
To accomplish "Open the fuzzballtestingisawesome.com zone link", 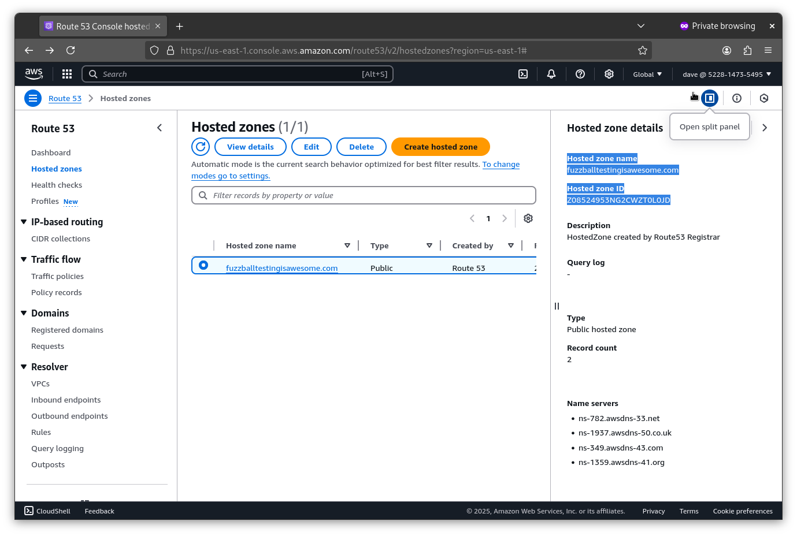I will tap(281, 268).
